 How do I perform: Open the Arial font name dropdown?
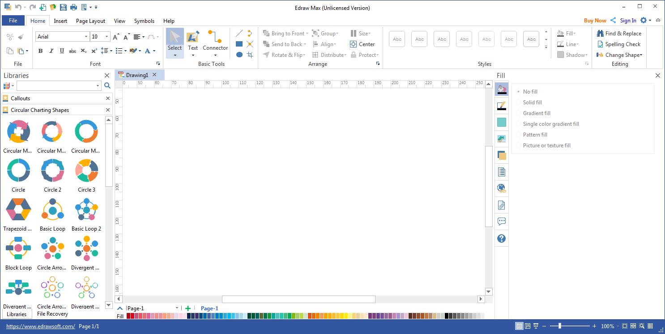tap(86, 37)
